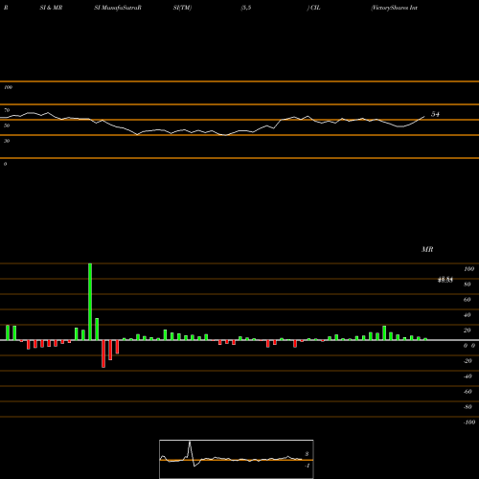This screenshot has width=479, height=479.
Task: Click the RSI axis label '70'
Action: pyautogui.click(x=7, y=110)
